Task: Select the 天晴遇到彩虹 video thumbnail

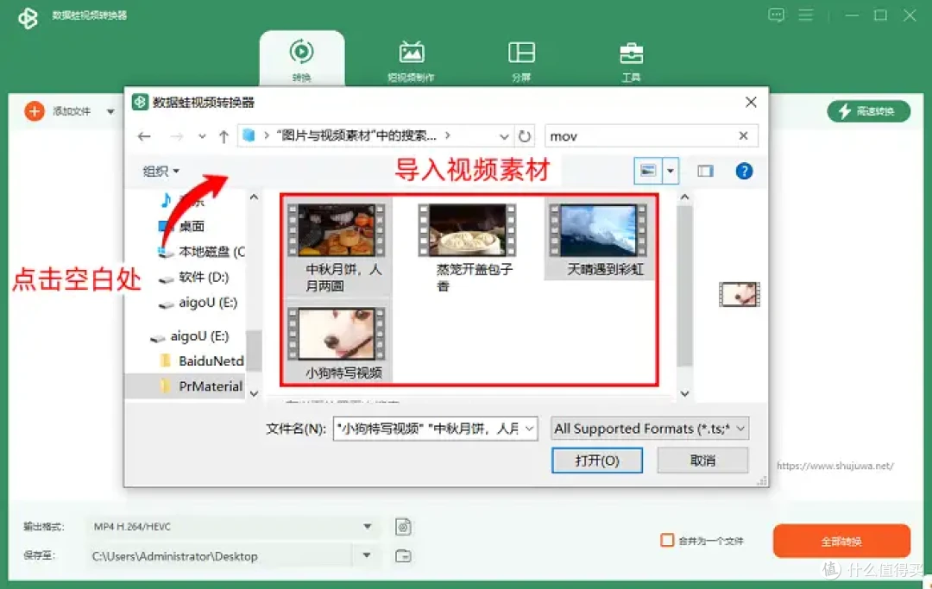Action: (599, 230)
